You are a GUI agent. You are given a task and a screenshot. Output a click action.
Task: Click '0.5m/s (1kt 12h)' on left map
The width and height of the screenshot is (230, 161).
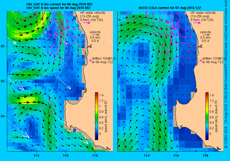[x=91, y=20]
